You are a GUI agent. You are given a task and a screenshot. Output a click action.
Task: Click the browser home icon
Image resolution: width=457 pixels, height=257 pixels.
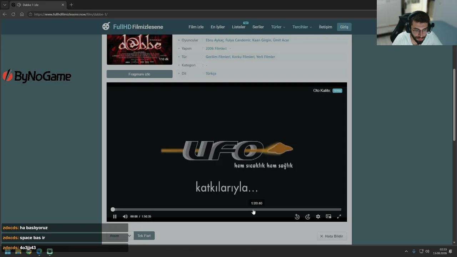click(22, 14)
